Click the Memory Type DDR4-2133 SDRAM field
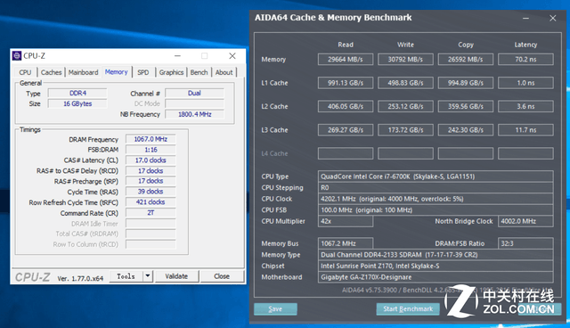 [436, 255]
